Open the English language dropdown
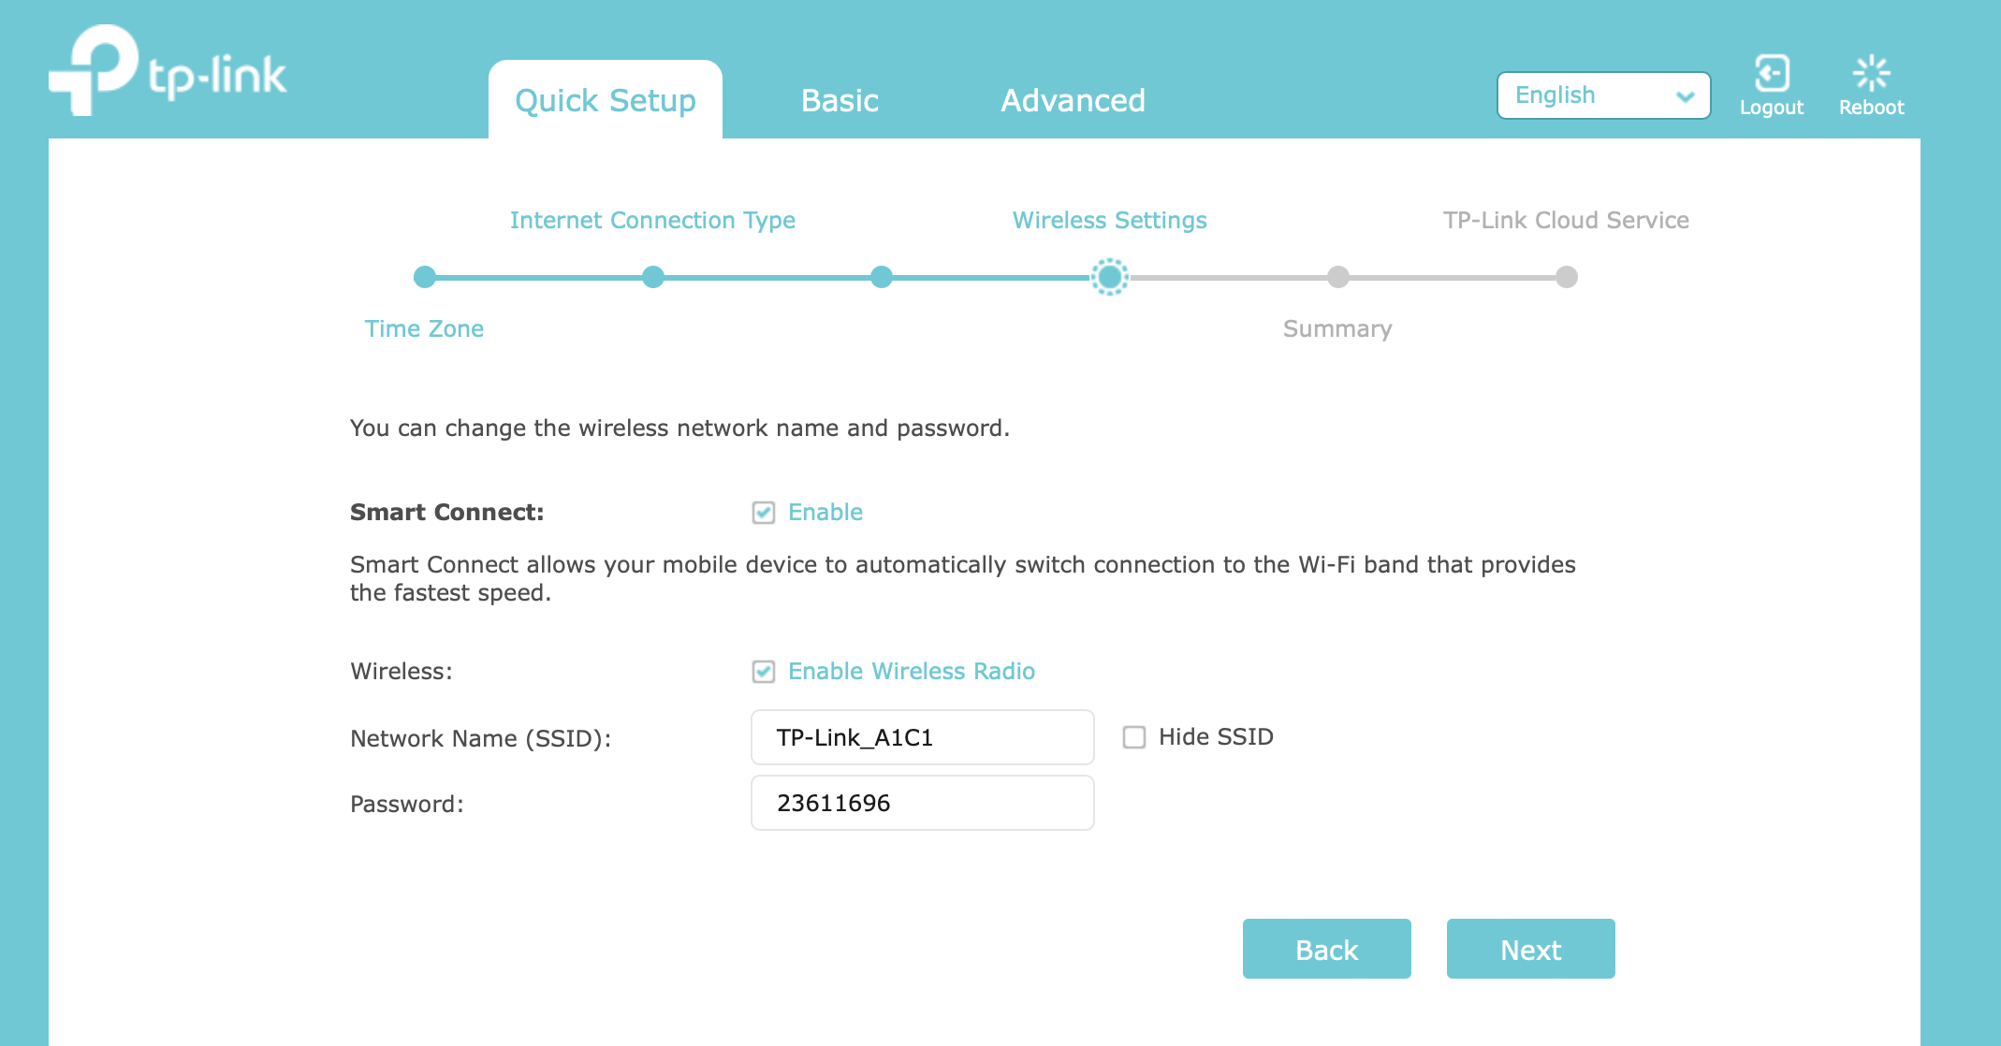Image resolution: width=2001 pixels, height=1046 pixels. tap(1601, 94)
